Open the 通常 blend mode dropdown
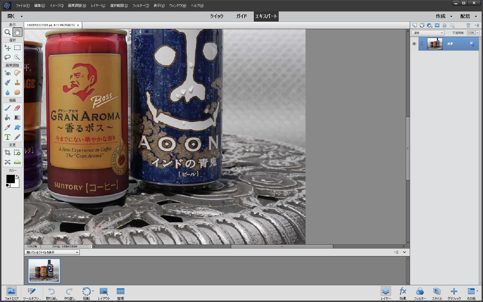The height and width of the screenshot is (302, 483). tap(428, 33)
